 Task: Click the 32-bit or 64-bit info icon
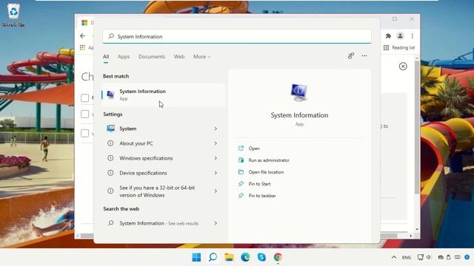(110, 191)
